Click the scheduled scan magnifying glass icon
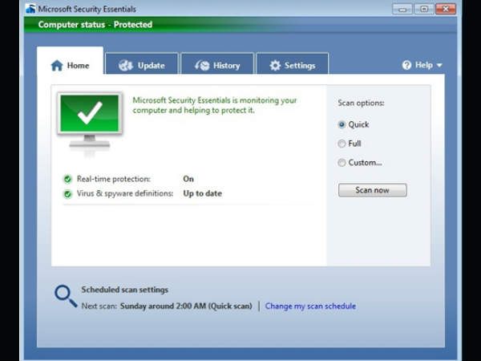Screen dimensions: 481x361 click(66, 296)
